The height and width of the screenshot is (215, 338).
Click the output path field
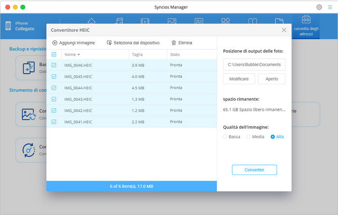tap(254, 65)
